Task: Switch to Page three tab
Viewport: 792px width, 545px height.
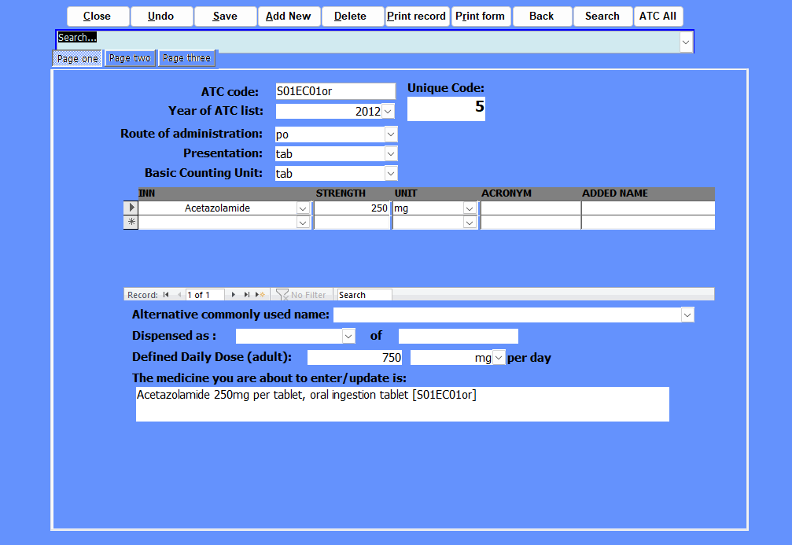Action: tap(187, 58)
